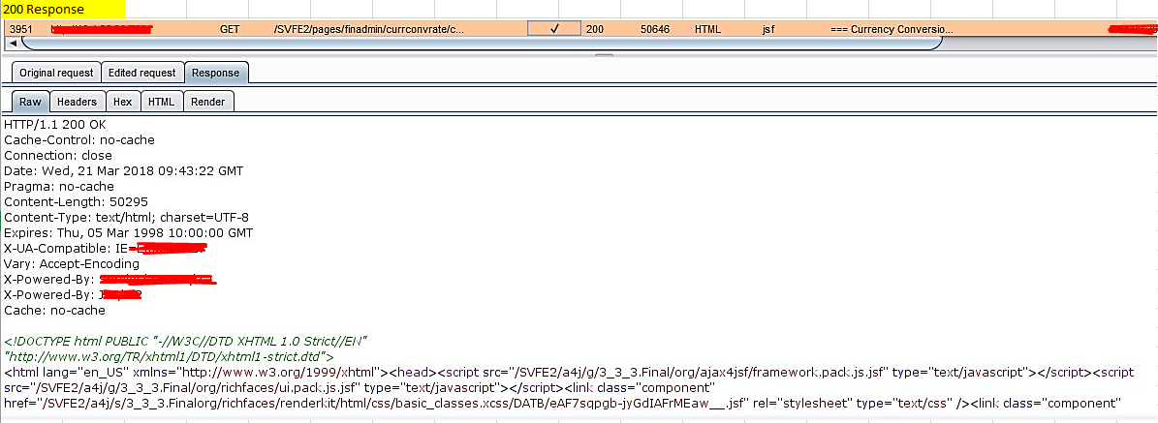Click the HTML MIME type cell in the table row
Viewport: 1158px width, 423px height.
pos(707,30)
